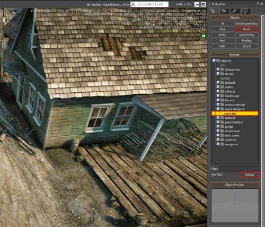Expand the structures folder
The height and width of the screenshot is (227, 265).
click(x=218, y=131)
